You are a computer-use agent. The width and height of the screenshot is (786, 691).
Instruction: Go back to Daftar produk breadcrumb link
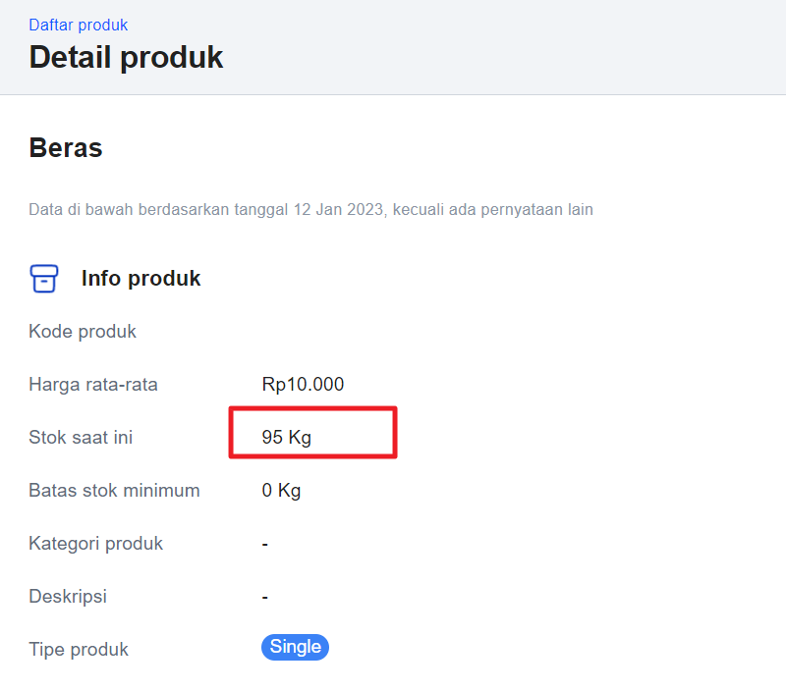(x=79, y=25)
